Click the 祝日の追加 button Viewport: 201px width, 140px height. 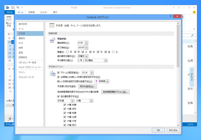click(87, 86)
